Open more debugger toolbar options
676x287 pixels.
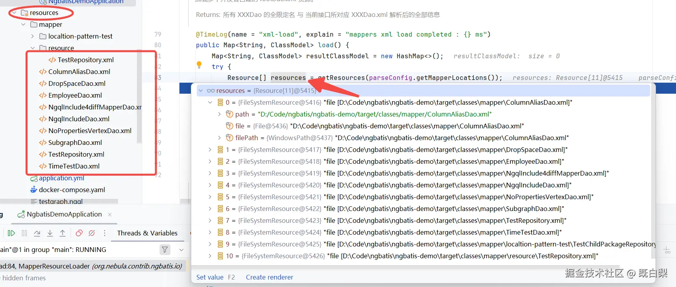coord(105,233)
